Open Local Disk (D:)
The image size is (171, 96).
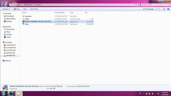(11, 47)
